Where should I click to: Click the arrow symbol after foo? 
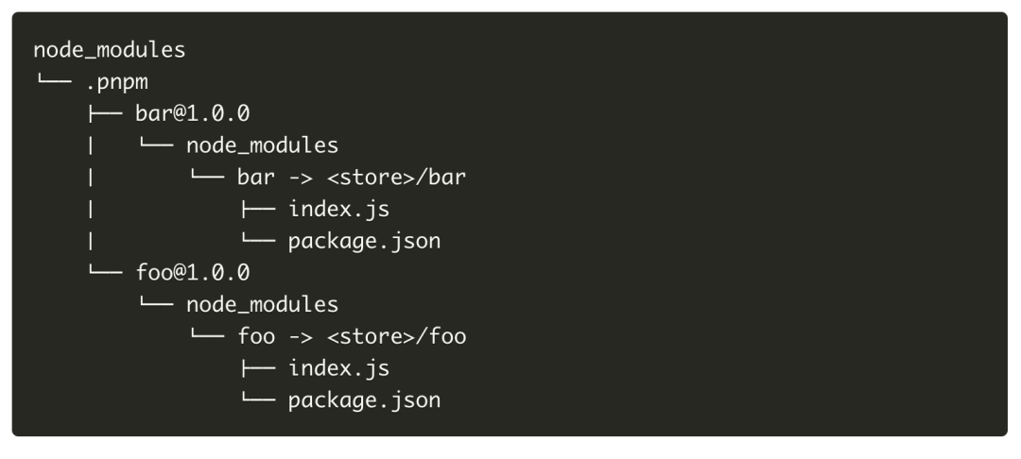click(301, 337)
